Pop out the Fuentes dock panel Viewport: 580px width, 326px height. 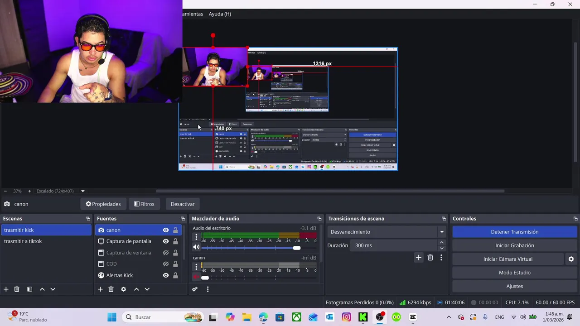click(x=183, y=219)
